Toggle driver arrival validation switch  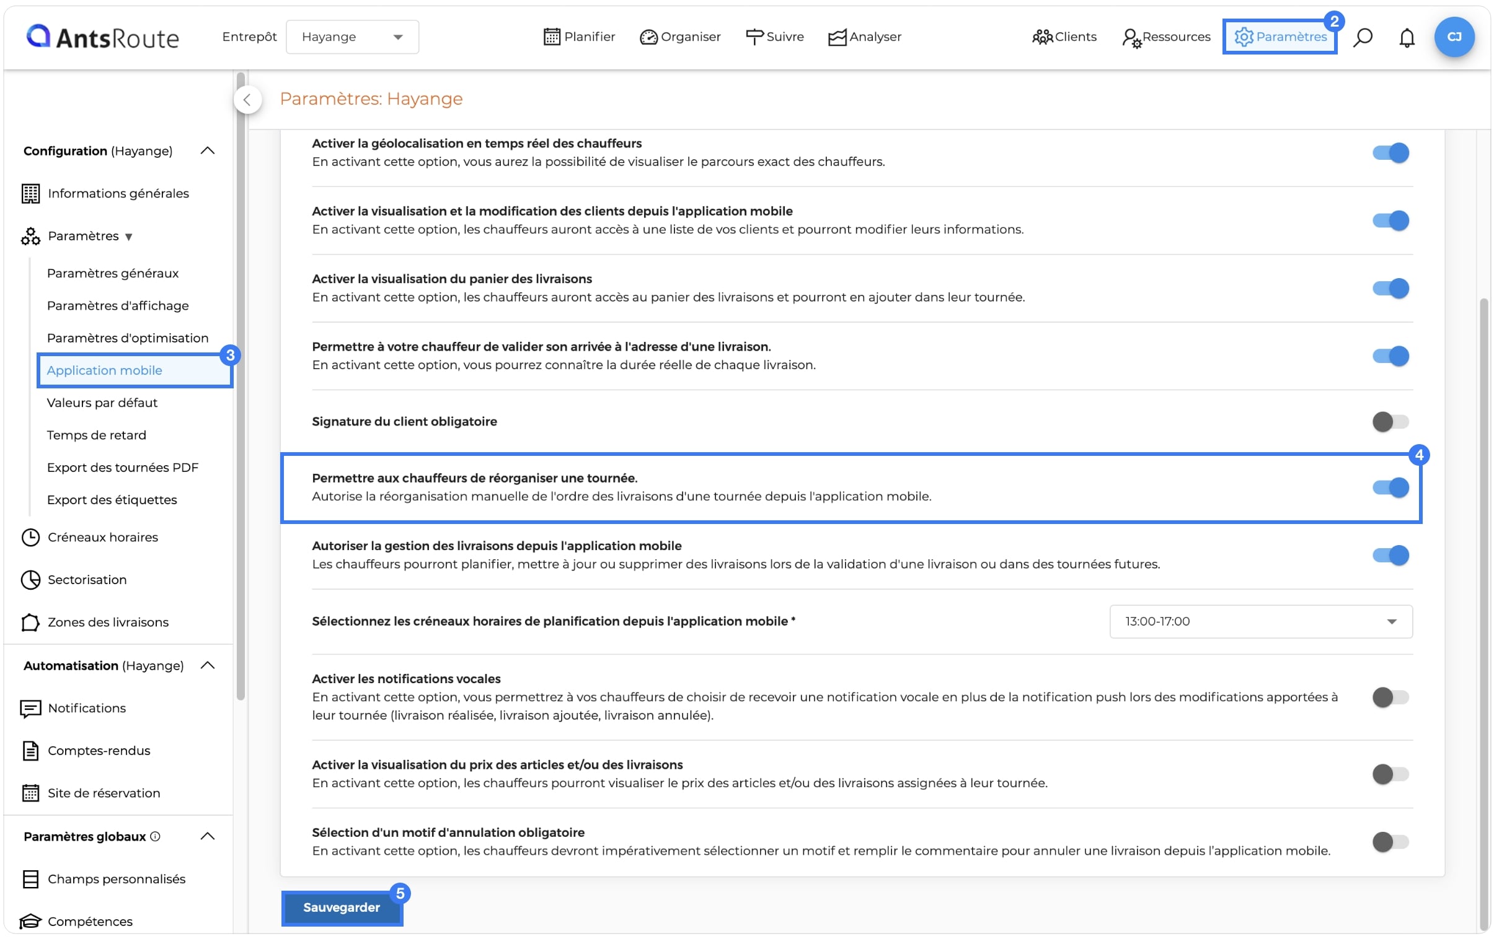pyautogui.click(x=1390, y=356)
